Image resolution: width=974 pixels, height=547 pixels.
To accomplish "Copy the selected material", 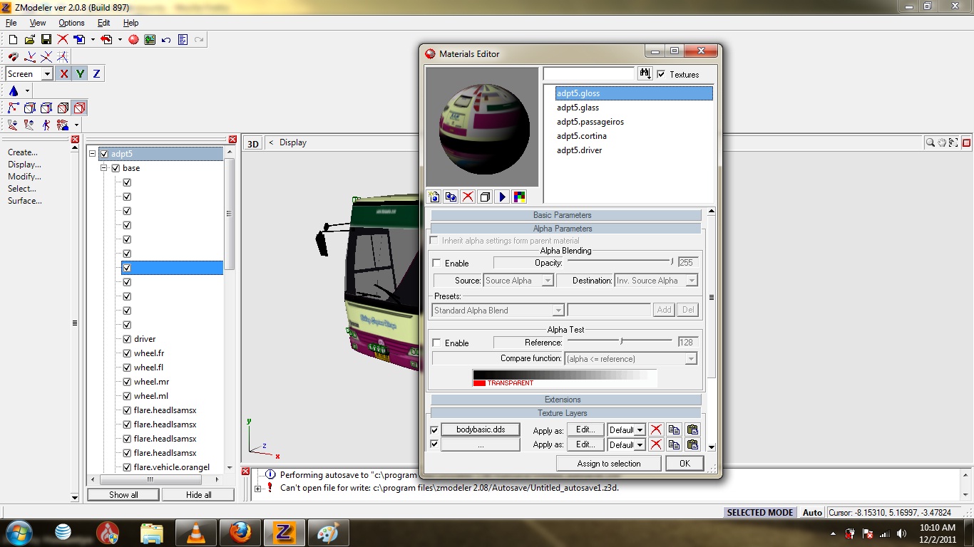I will pos(451,197).
